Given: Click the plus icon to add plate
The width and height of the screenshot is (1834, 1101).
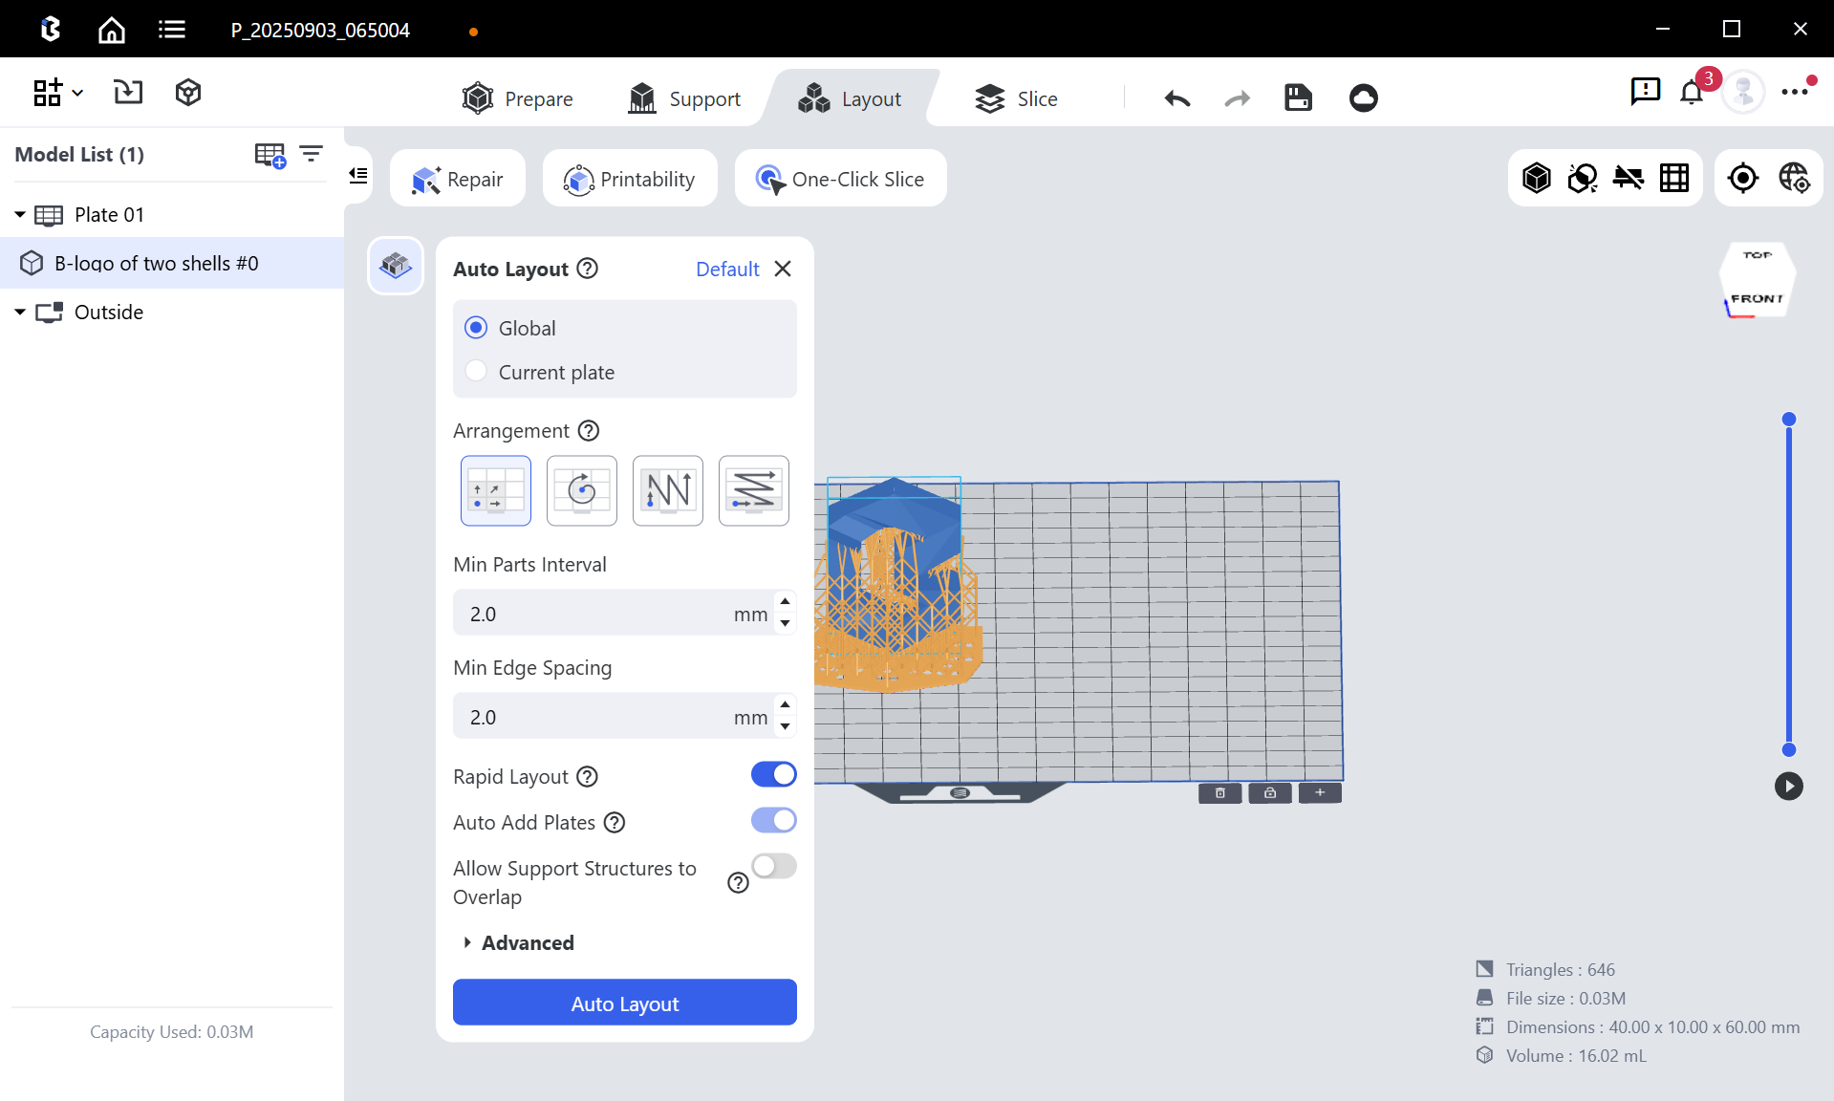Looking at the screenshot, I should click(x=1320, y=792).
